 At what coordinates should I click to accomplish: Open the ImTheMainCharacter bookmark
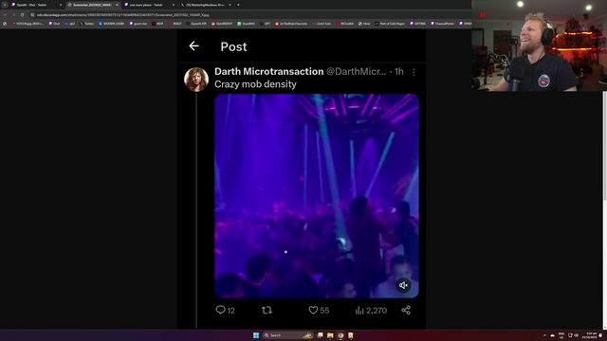click(x=290, y=24)
